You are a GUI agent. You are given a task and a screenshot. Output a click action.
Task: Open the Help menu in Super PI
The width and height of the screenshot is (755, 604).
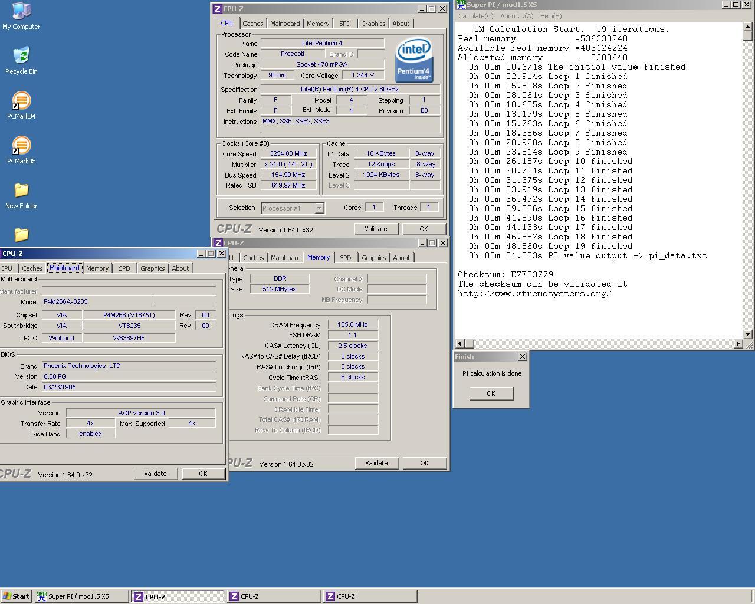pos(550,16)
